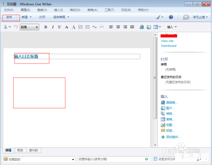
Task: Open the 表格(A) menu
Action: 92,10
